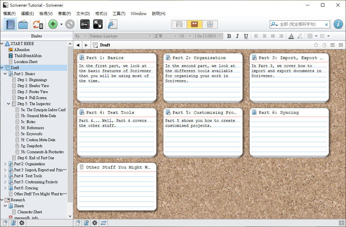Toggle the Corkboard view mode
Image resolution: width=346 pixels, height=227 pixels.
[194, 24]
